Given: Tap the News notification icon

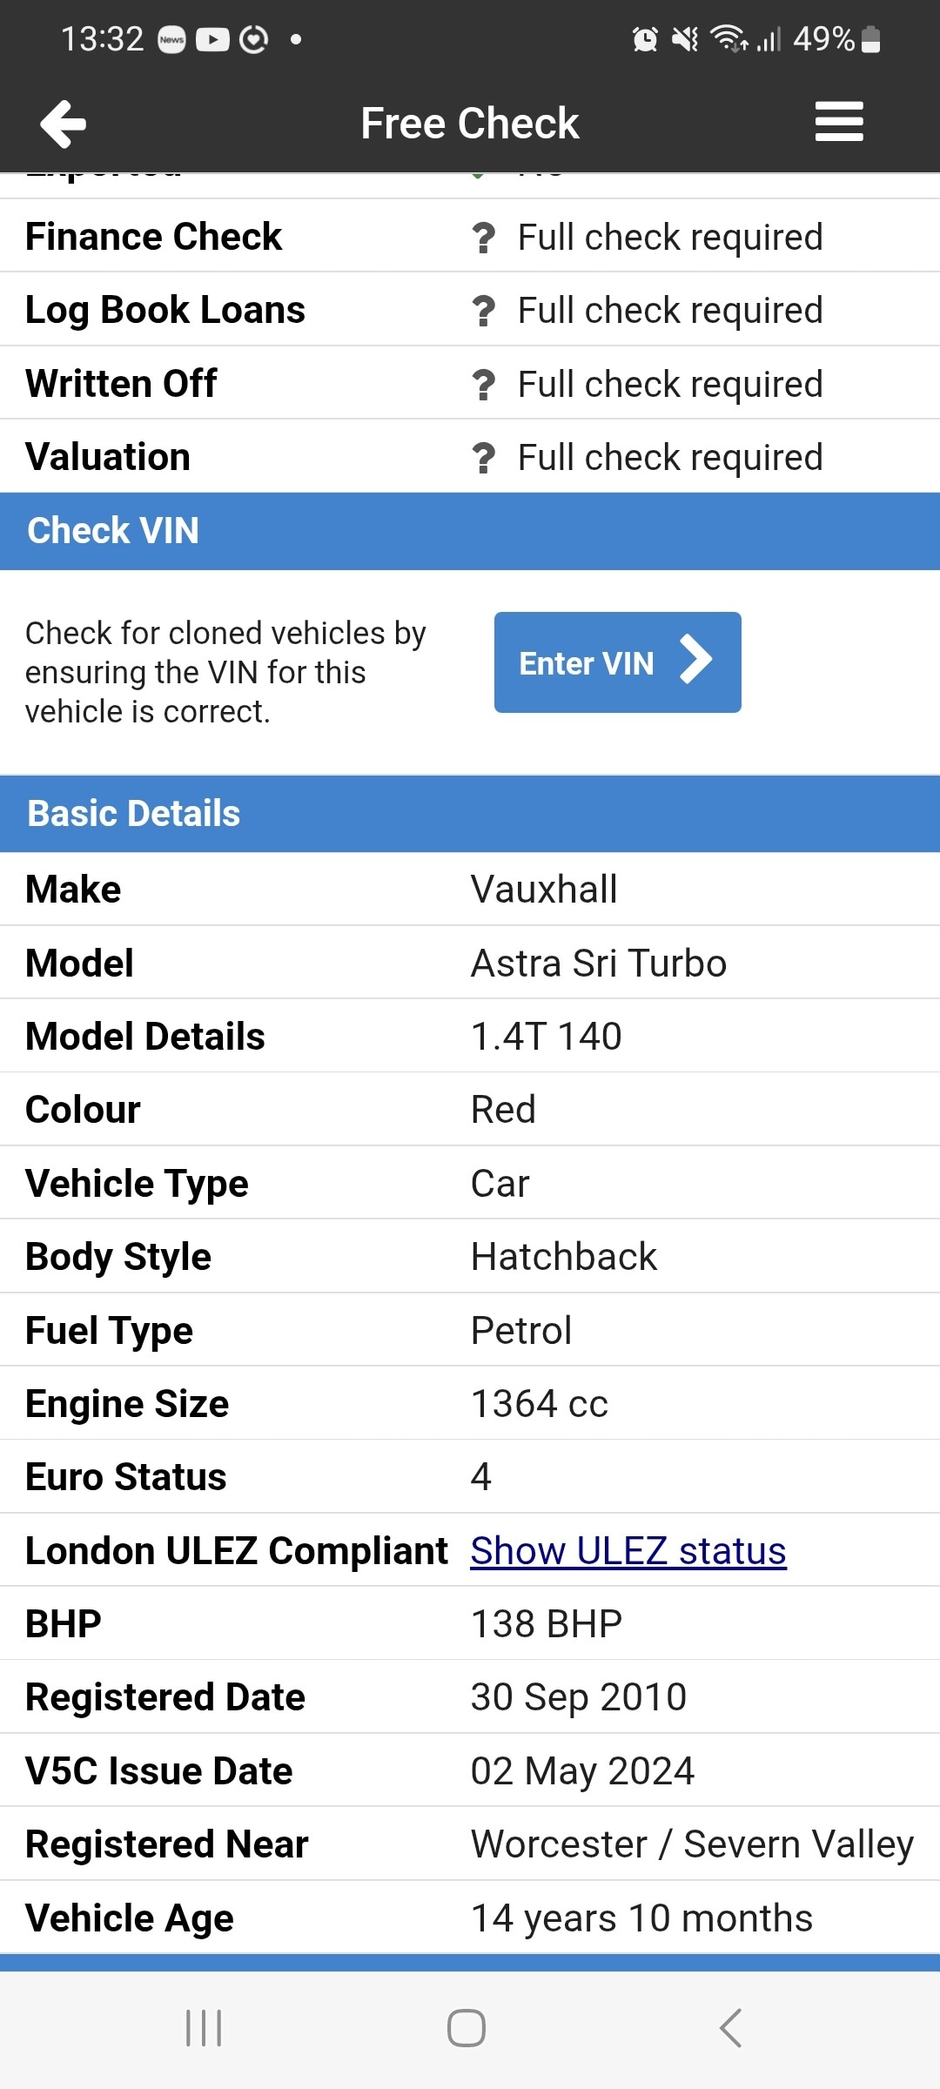Looking at the screenshot, I should (171, 39).
